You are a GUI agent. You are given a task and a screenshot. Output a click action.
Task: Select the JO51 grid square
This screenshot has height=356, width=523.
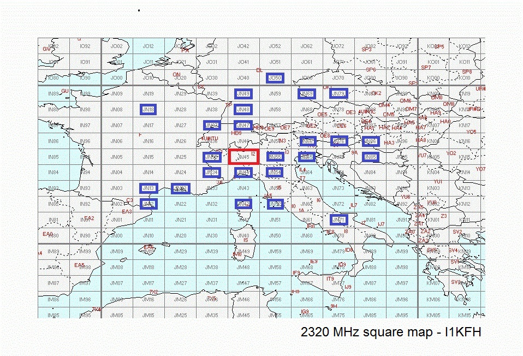click(275, 62)
